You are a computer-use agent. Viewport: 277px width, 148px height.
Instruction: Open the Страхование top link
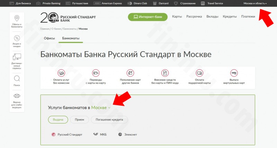tap(188, 3)
